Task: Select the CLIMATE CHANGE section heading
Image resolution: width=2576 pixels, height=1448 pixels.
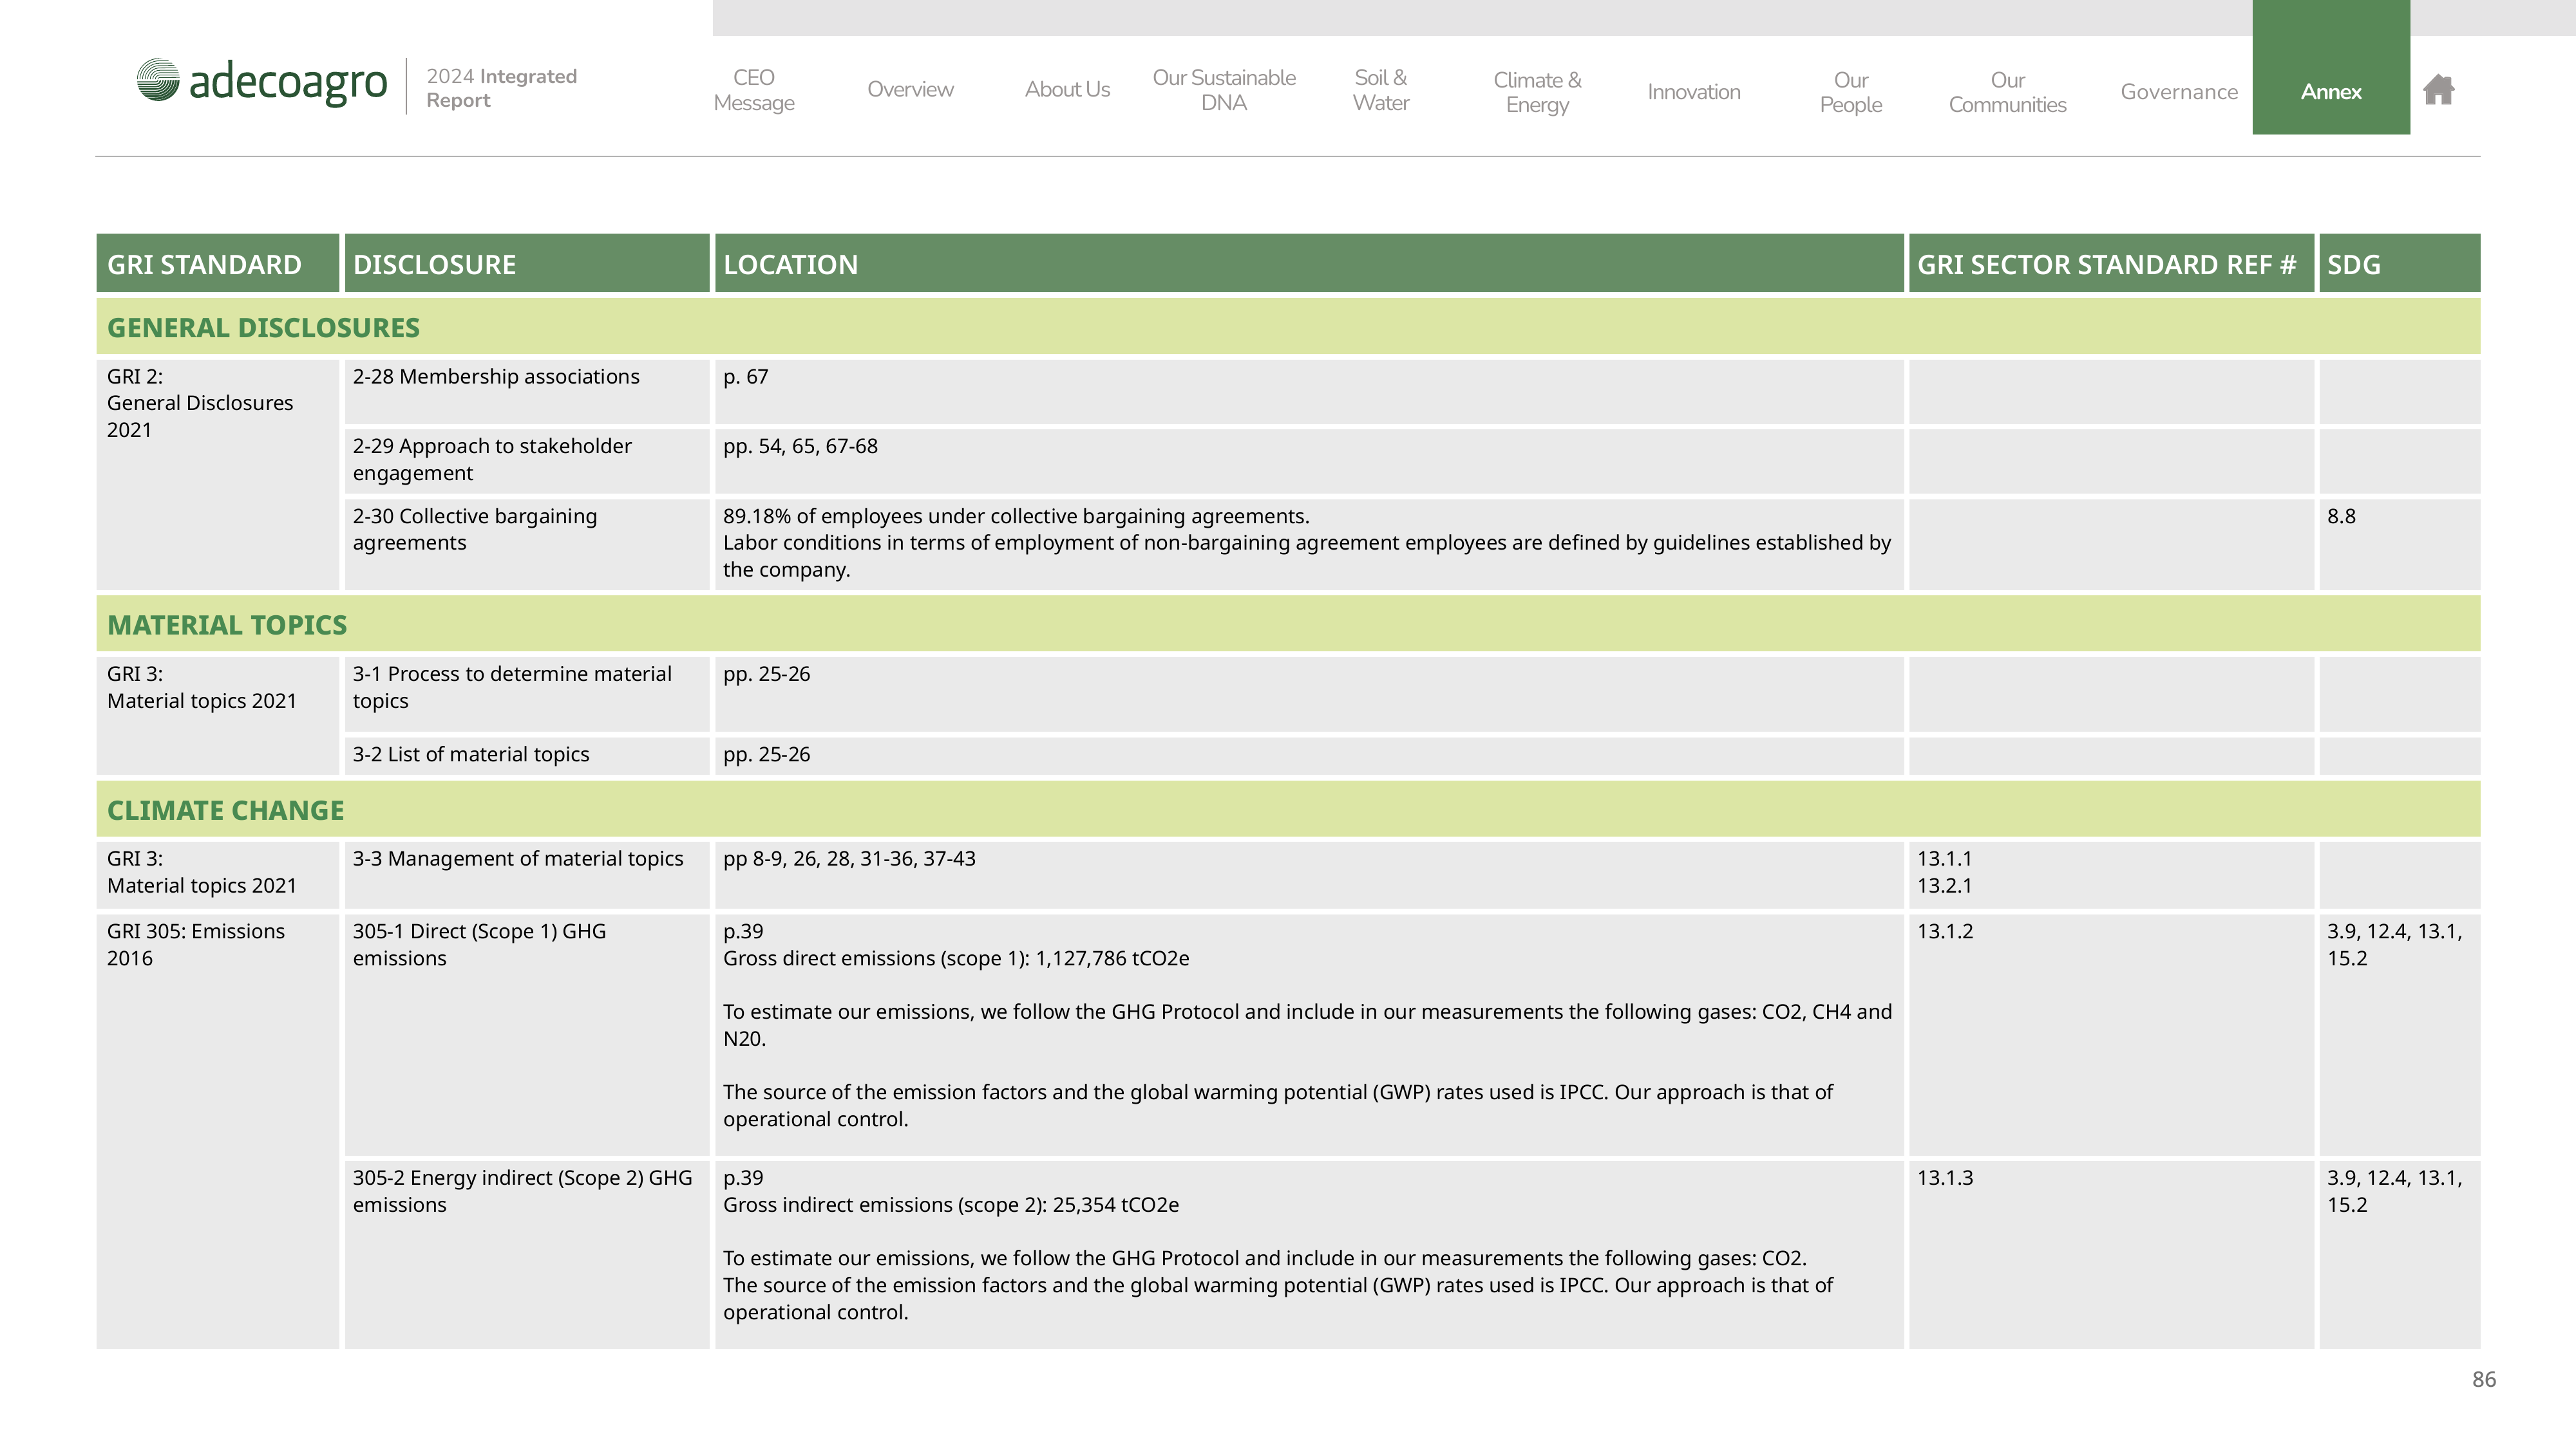Action: click(x=1288, y=810)
